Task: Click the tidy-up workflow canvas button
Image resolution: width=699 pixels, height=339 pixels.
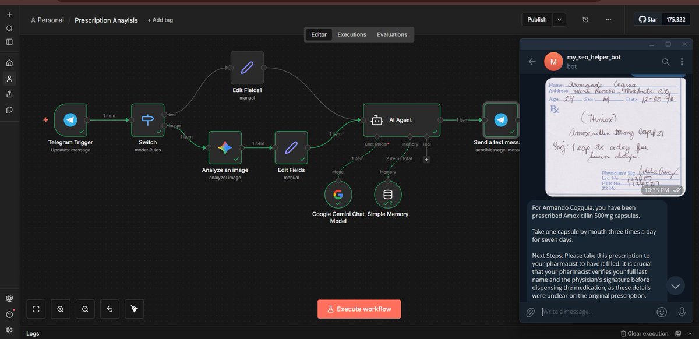Action: (x=134, y=309)
